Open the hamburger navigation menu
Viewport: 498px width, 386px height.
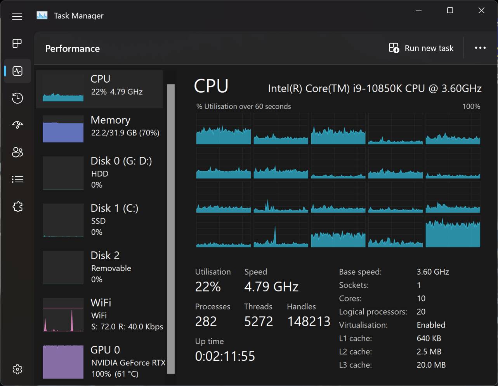pos(17,16)
